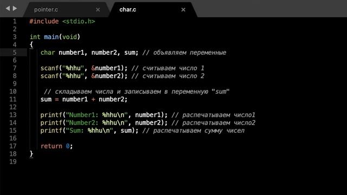
Task: Click the closing brace on line 18
Action: tap(31, 154)
